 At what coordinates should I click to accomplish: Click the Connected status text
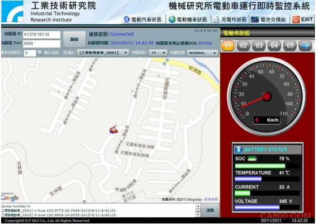click(122, 34)
